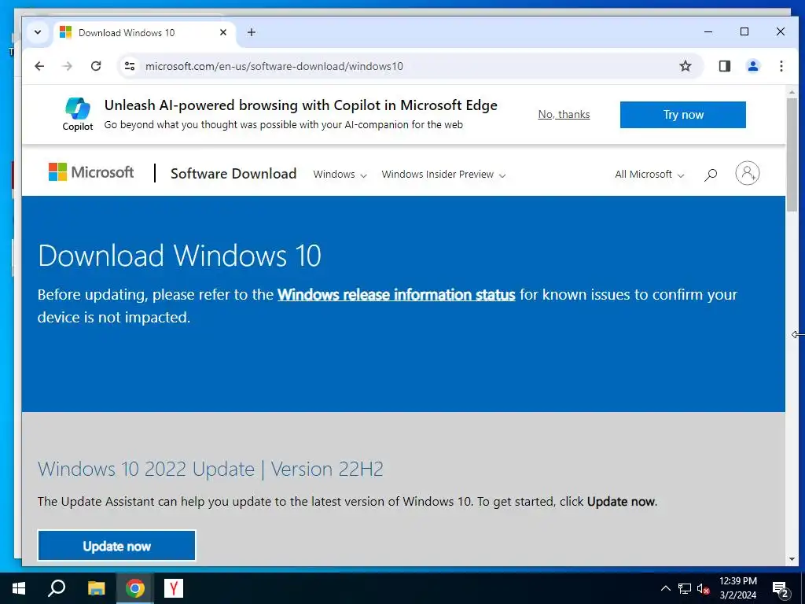Expand the All Microsoft menu
The width and height of the screenshot is (805, 604).
coord(649,174)
